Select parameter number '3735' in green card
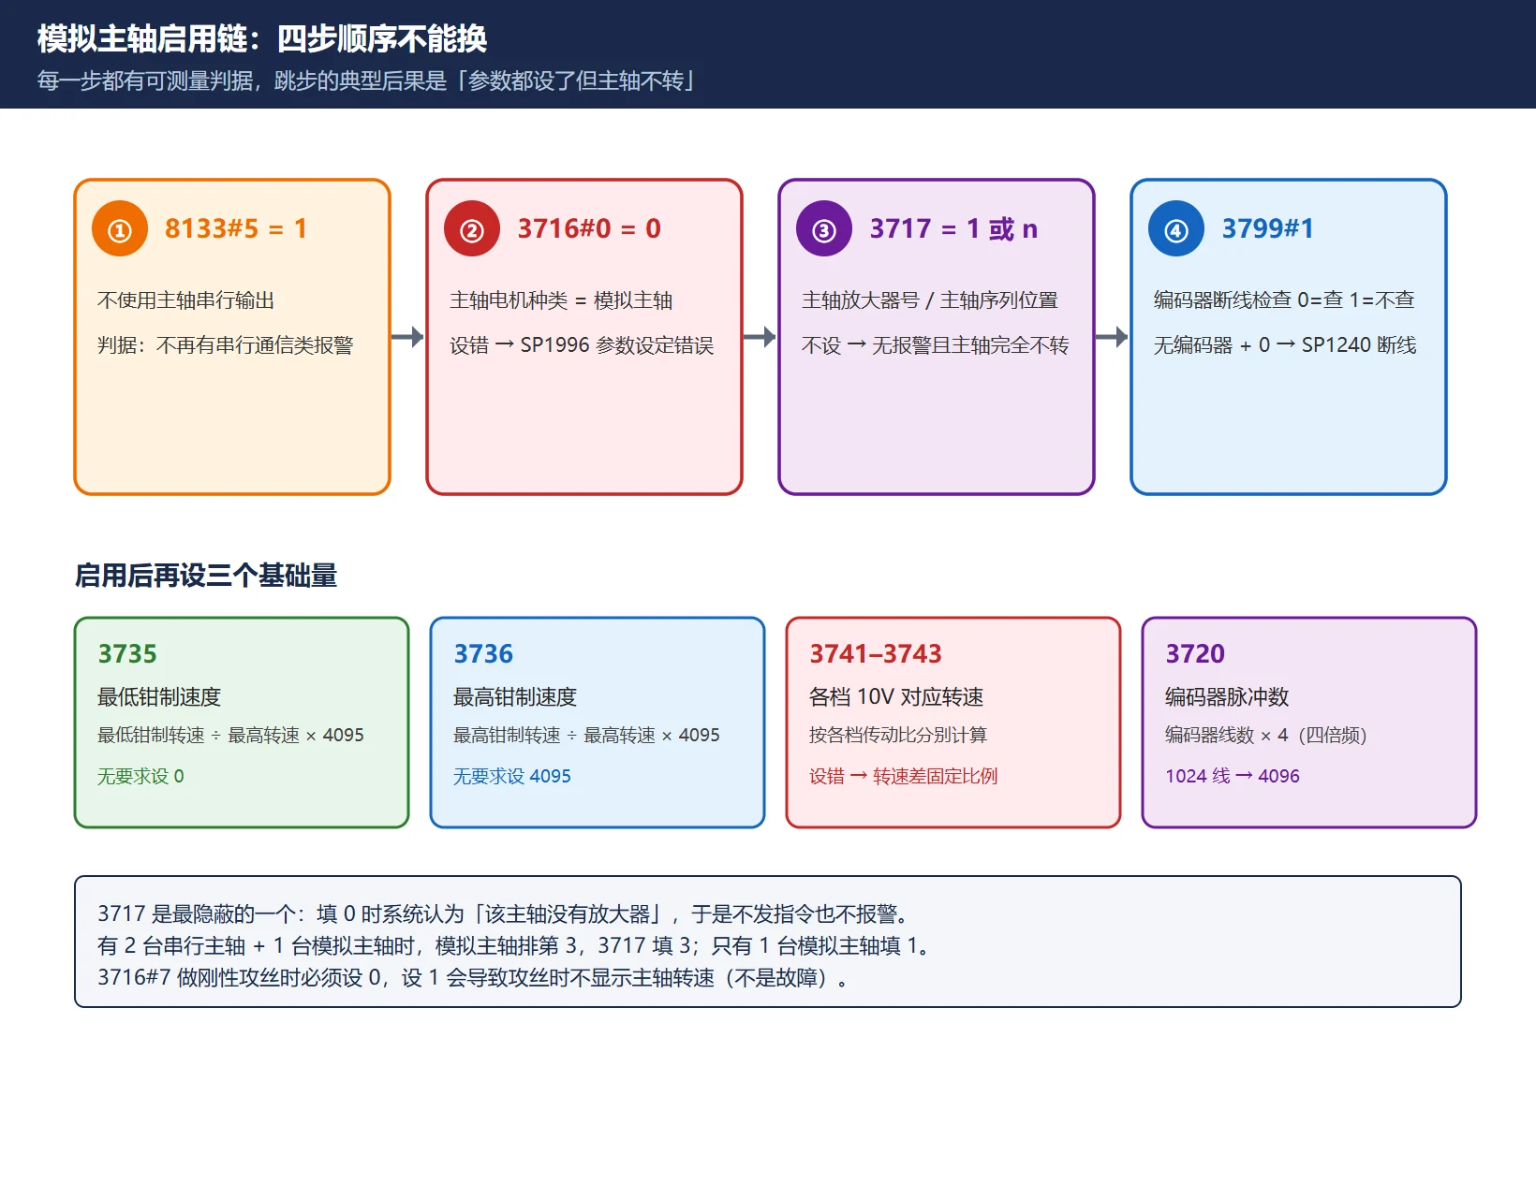Viewport: 1536px width, 1198px height. coord(127,653)
